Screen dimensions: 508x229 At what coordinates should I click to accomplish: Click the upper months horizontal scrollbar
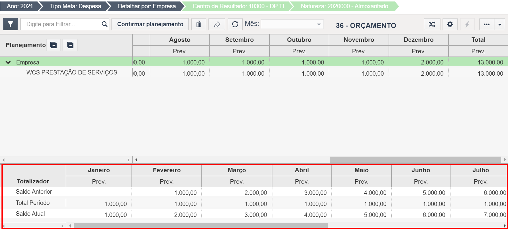coord(415,160)
